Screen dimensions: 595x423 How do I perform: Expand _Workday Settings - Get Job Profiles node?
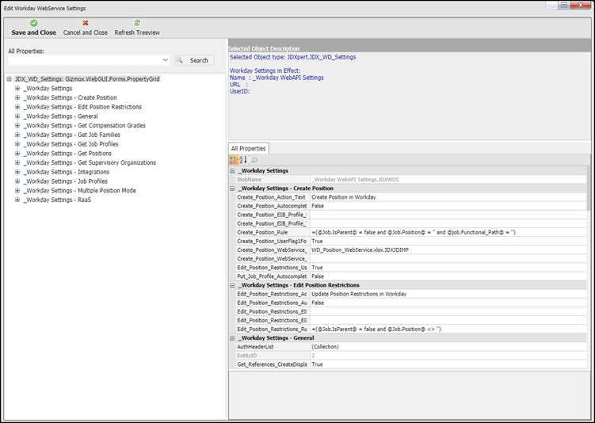(x=17, y=144)
